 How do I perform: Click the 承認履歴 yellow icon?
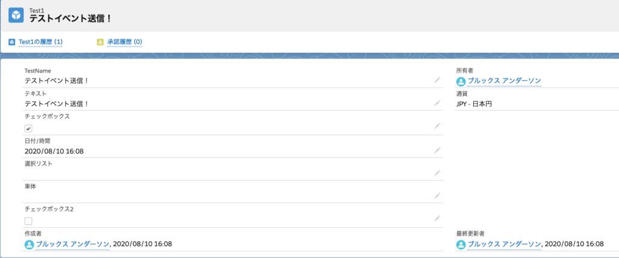click(100, 42)
